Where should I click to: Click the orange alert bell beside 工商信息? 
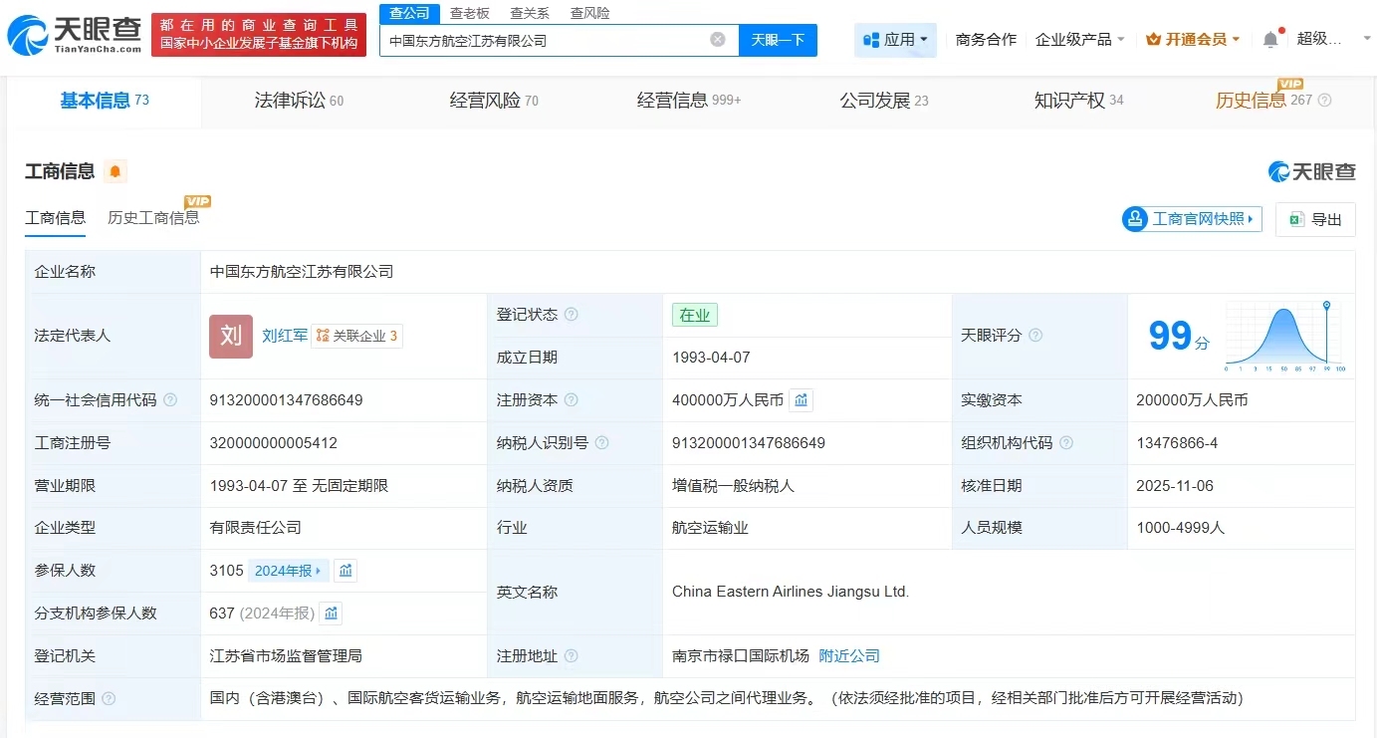(x=115, y=171)
